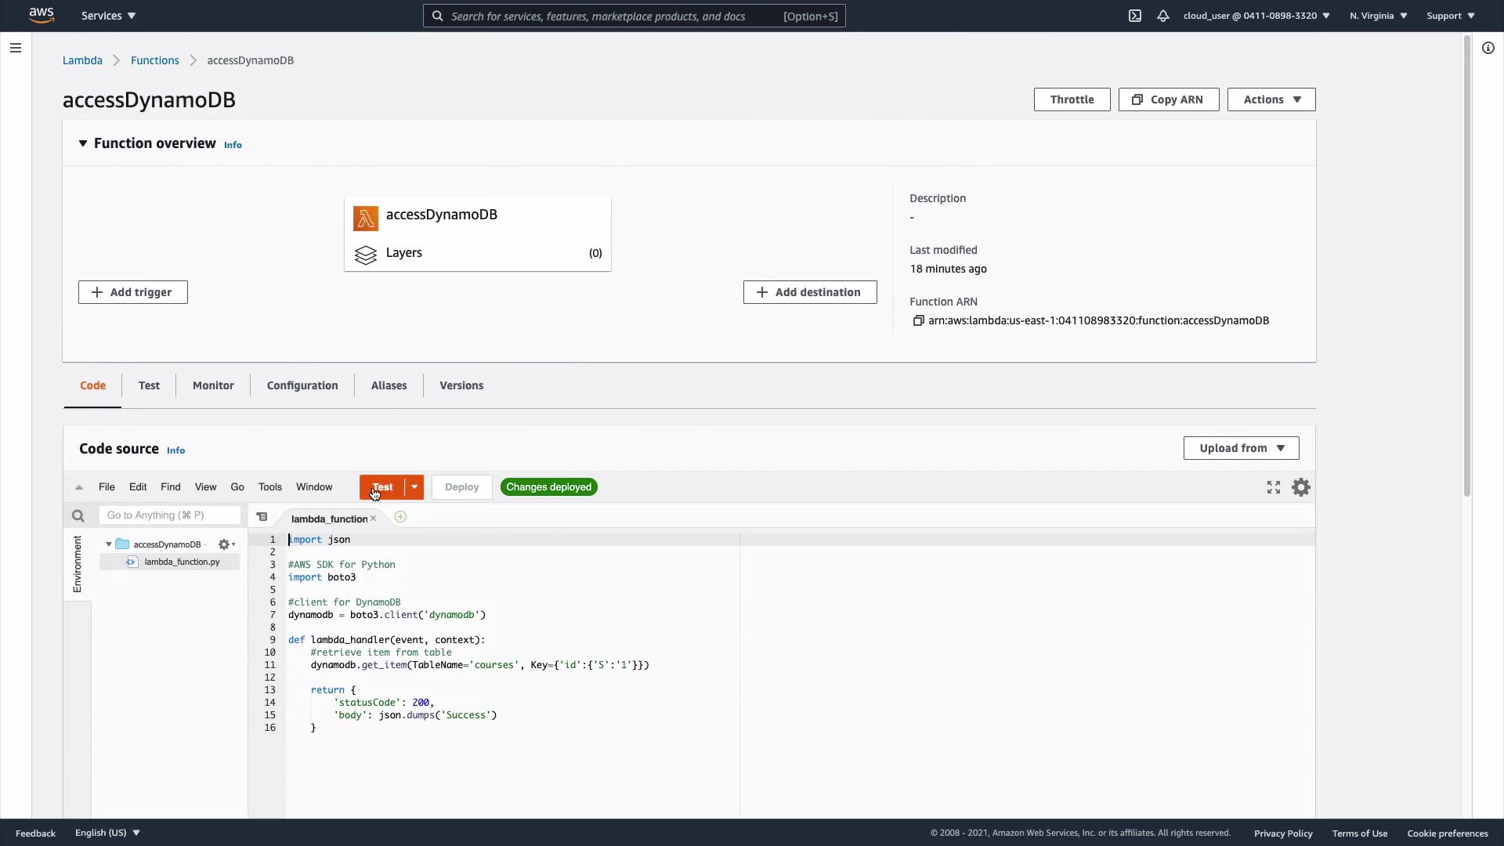Click the copy icon beside Function ARN
The image size is (1504, 846).
918,320
